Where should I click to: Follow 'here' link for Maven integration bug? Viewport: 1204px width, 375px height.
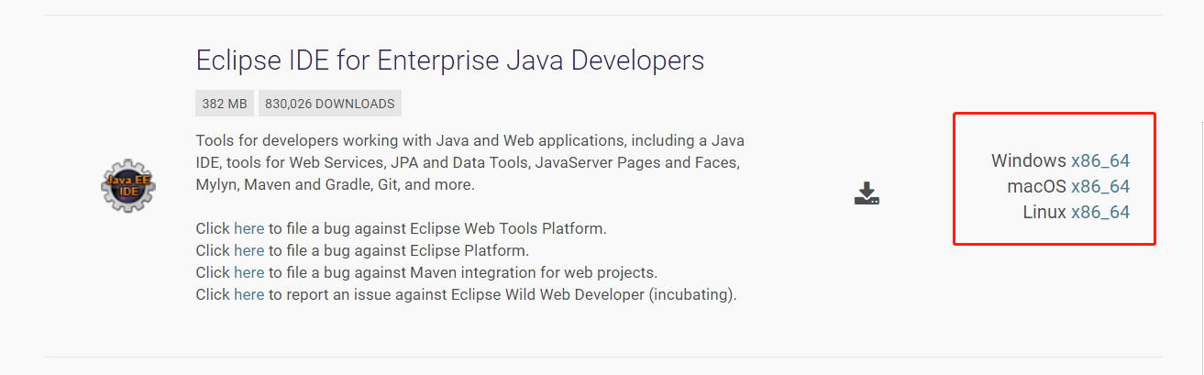point(249,272)
